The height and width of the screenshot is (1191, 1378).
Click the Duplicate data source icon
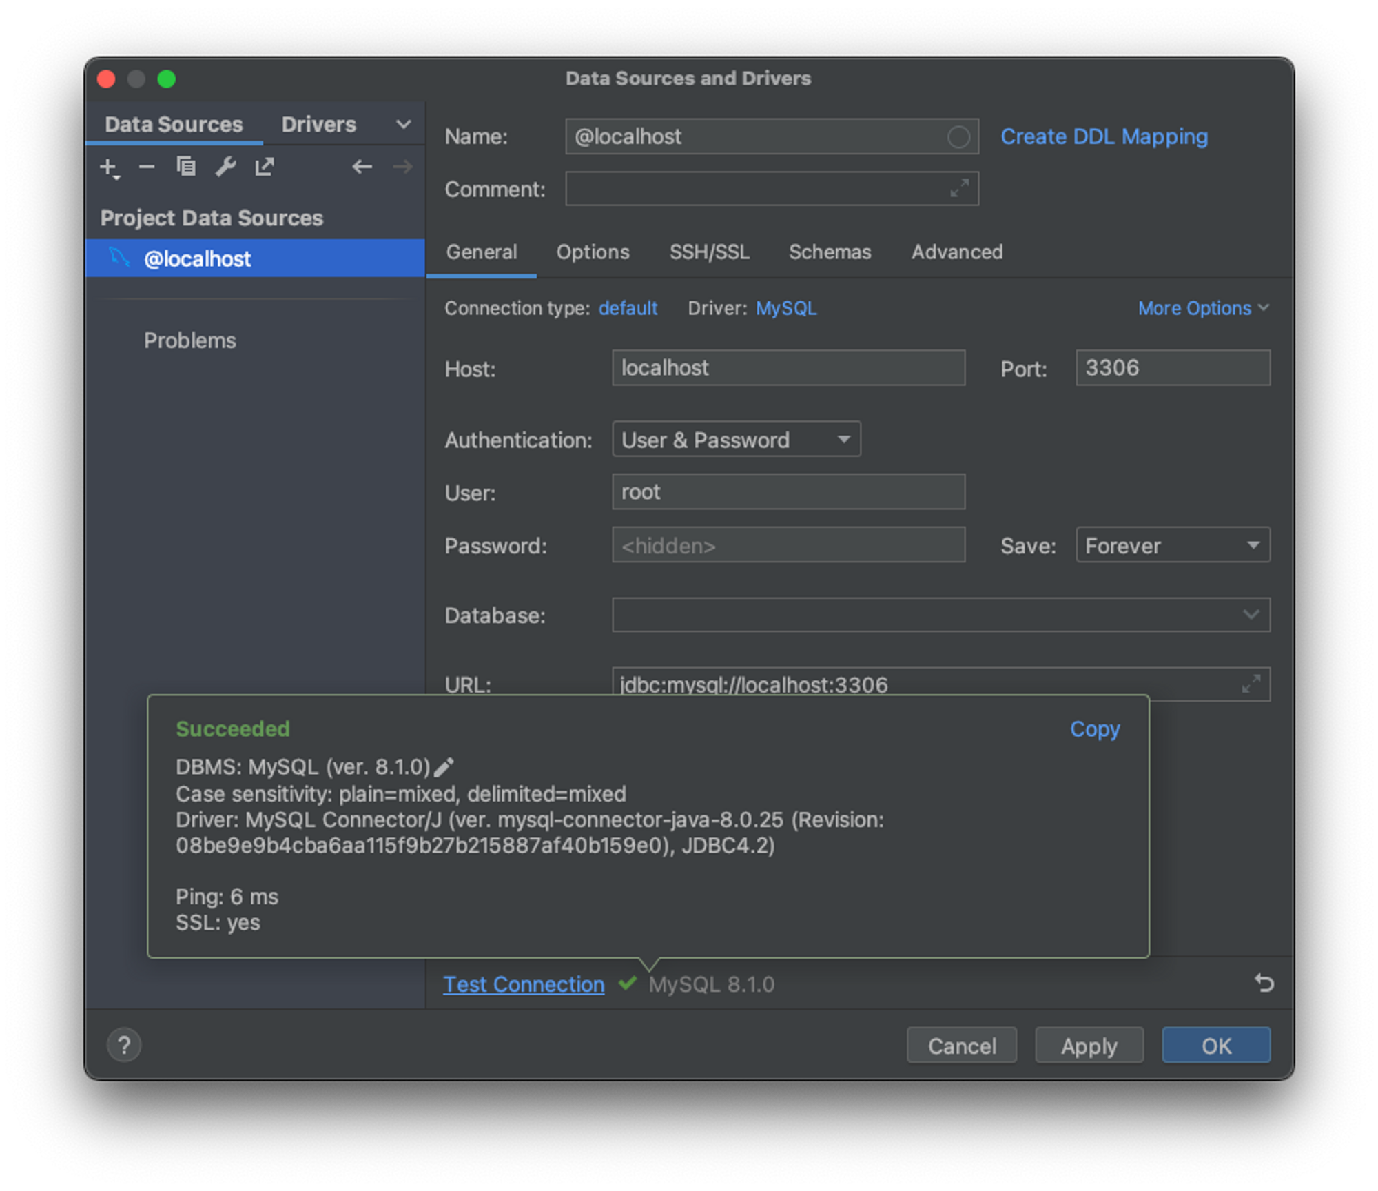186,167
